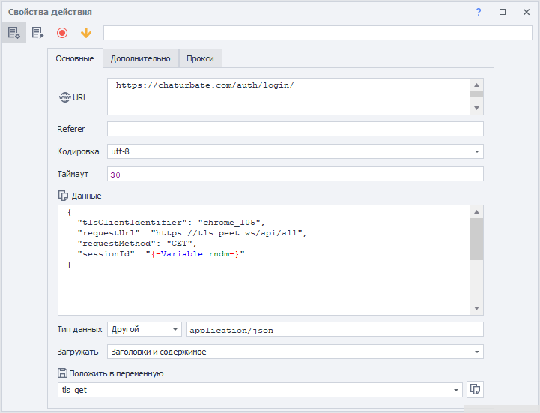The width and height of the screenshot is (540, 413).
Task: Click the Данные copy icon
Action: (x=63, y=196)
